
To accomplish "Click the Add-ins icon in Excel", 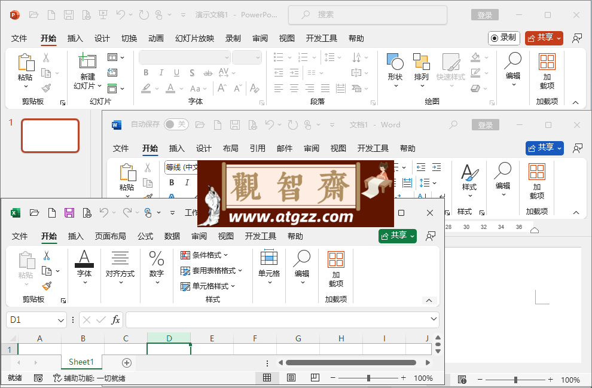I will 336,259.
